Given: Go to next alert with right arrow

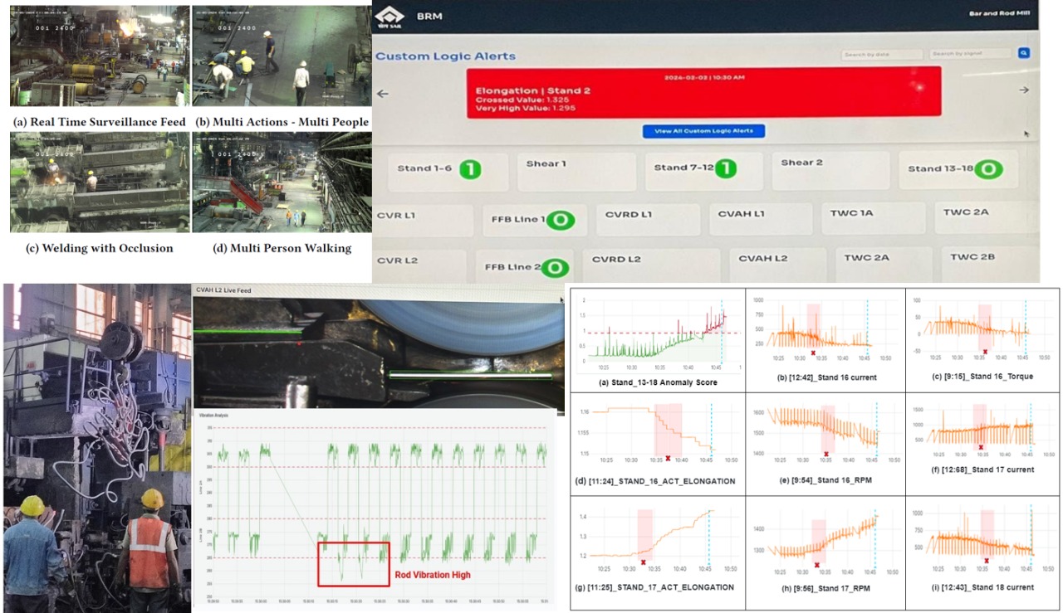Looking at the screenshot, I should click(1024, 90).
